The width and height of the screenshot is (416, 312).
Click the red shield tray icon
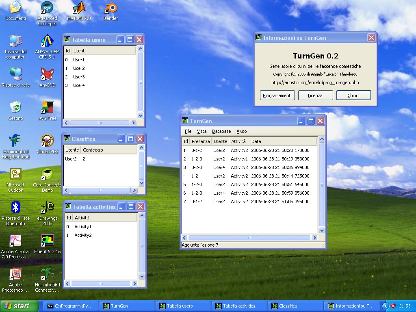click(393, 306)
